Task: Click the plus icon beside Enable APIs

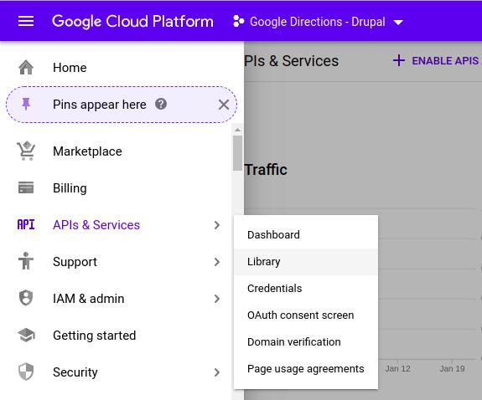Action: click(x=399, y=60)
